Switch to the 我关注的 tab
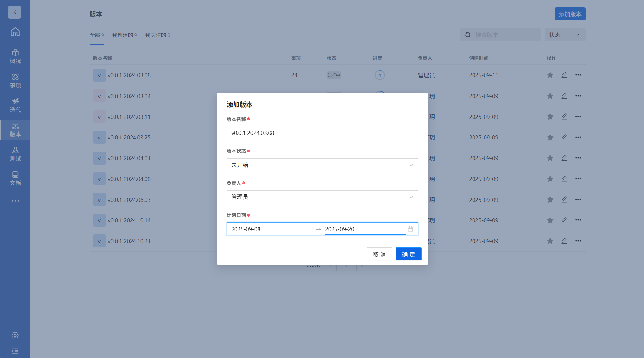644x358 pixels. tap(157, 35)
